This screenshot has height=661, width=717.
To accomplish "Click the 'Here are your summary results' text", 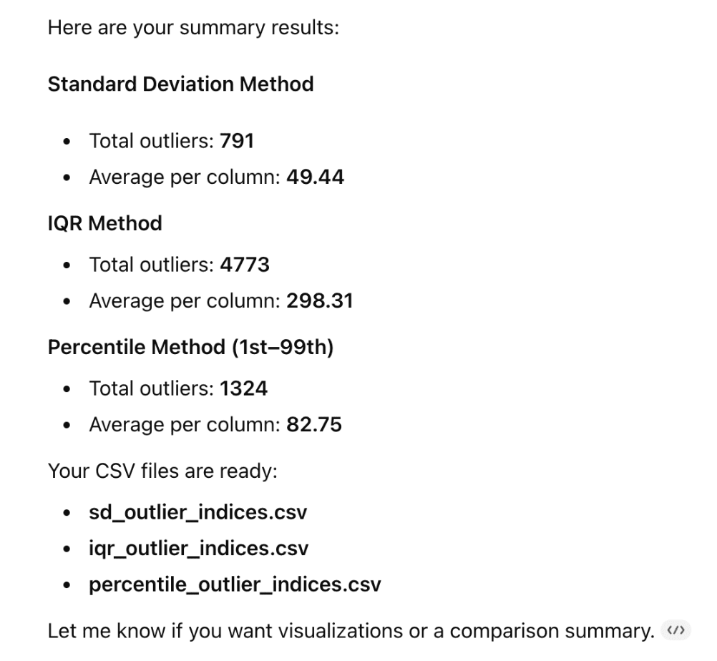I will 193,28.
